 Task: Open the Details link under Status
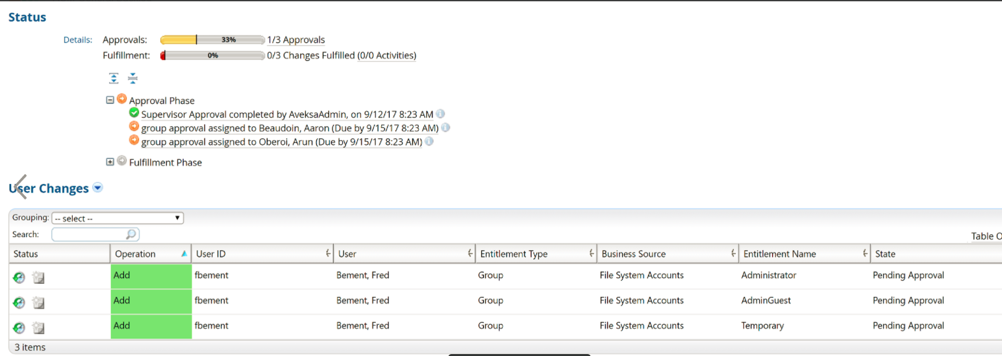pos(77,40)
